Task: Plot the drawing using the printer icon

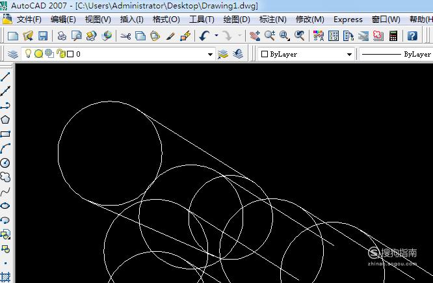Action: 62,36
